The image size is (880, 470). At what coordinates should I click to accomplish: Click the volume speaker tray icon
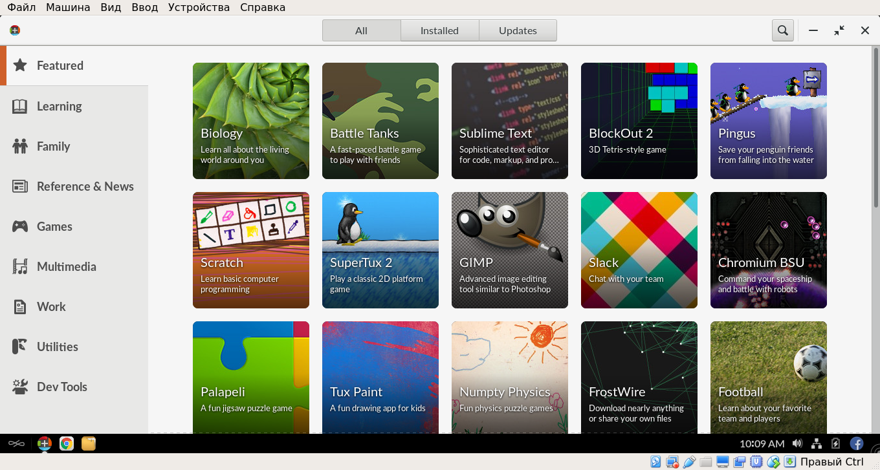(797, 443)
